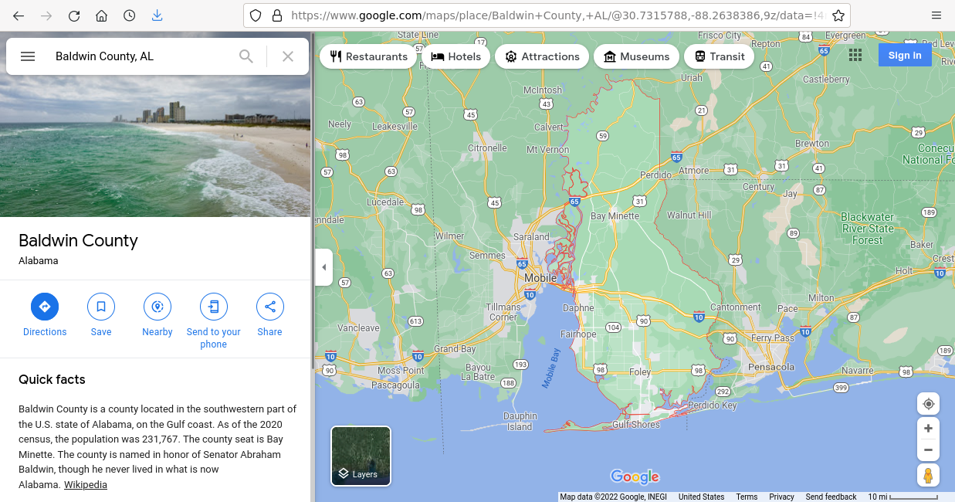This screenshot has width=955, height=502.
Task: Open the Google apps grid
Action: click(855, 55)
